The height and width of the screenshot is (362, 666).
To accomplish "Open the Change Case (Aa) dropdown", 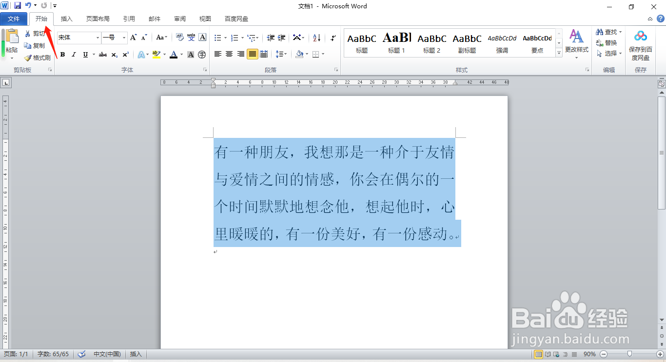I will [161, 38].
